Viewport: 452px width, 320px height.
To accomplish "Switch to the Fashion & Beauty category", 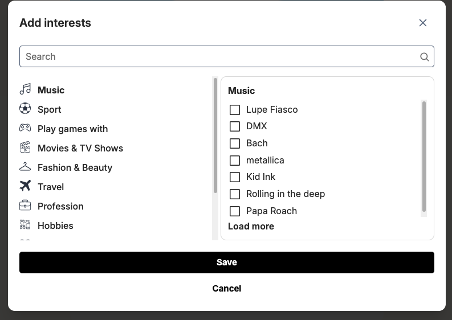I will [75, 167].
